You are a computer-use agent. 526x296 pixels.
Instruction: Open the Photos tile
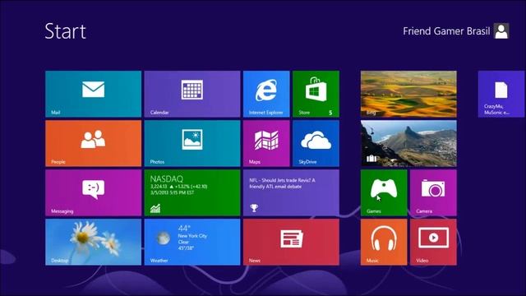[x=192, y=143]
